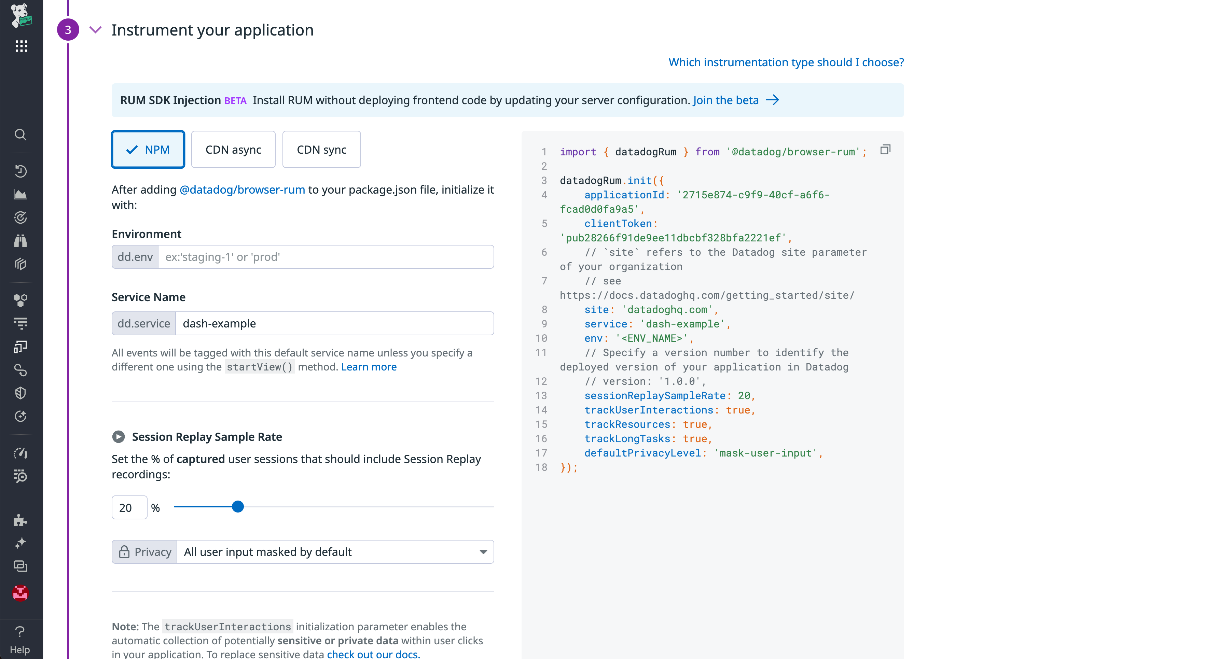Select the CDN sync option
This screenshot has height=659, width=1231.
click(321, 149)
